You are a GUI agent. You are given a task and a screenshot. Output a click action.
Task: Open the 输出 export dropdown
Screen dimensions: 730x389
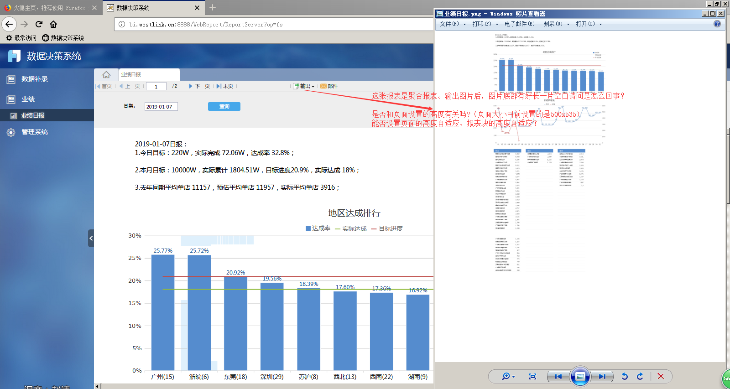(x=304, y=86)
